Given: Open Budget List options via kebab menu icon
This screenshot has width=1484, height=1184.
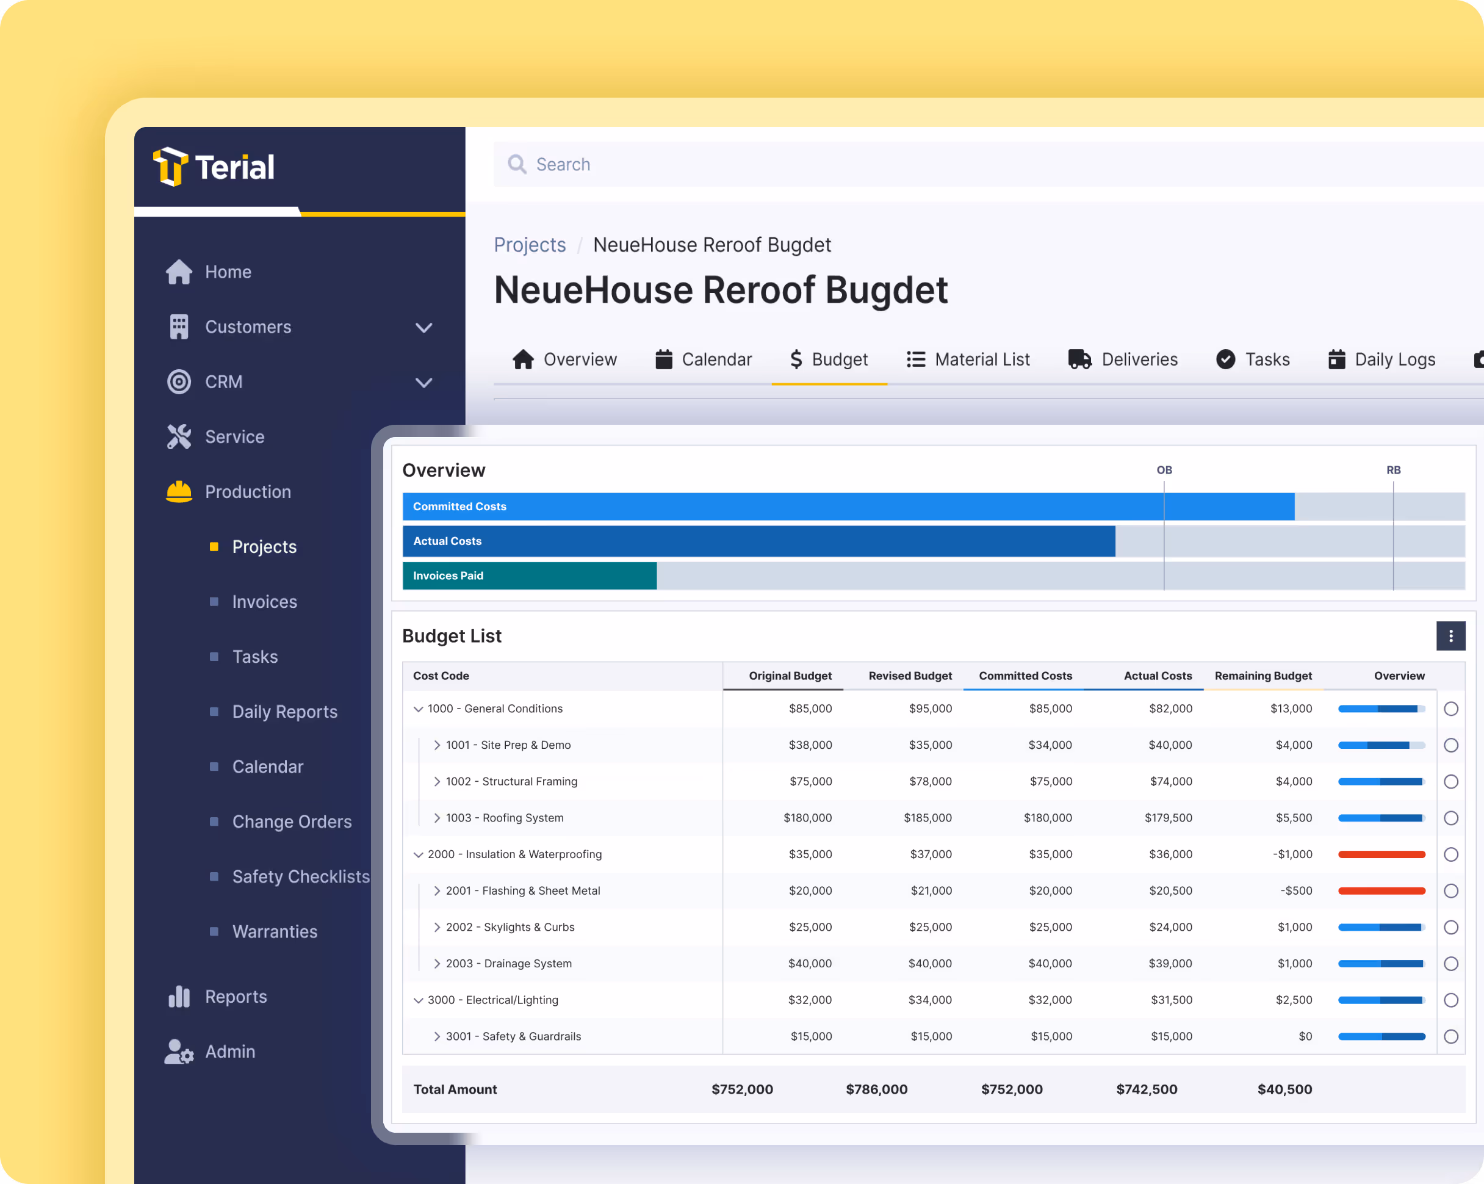Looking at the screenshot, I should coord(1451,635).
